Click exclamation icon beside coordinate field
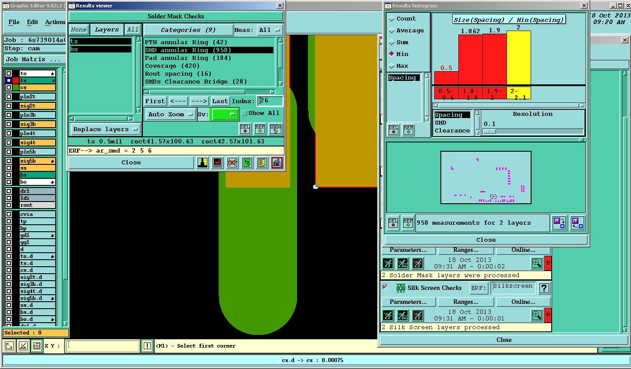The height and width of the screenshot is (369, 631). [147, 346]
